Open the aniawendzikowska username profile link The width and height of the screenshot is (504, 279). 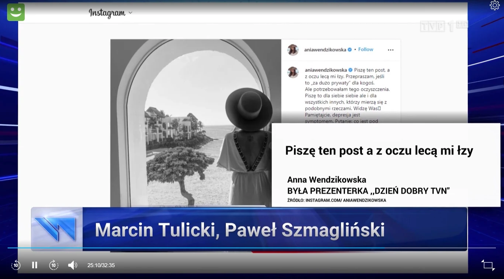(x=325, y=49)
